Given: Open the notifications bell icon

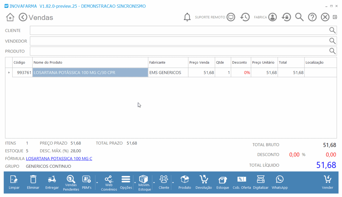Looking at the screenshot, I should [x=187, y=17].
